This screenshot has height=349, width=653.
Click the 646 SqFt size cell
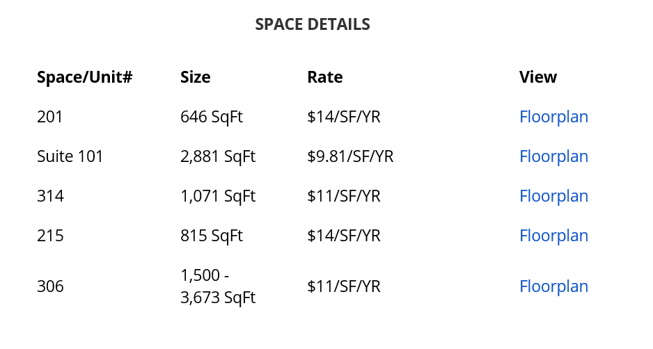211,117
